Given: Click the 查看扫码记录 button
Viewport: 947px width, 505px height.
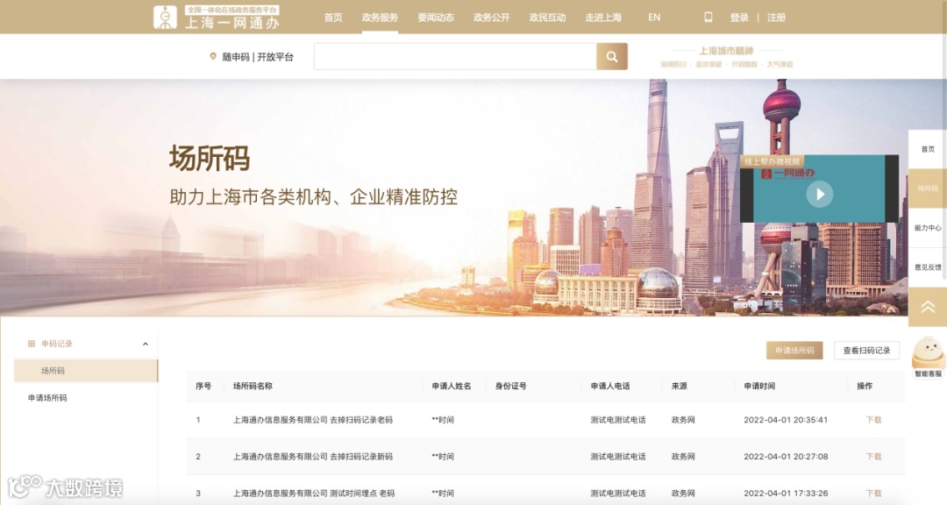Looking at the screenshot, I should (866, 351).
